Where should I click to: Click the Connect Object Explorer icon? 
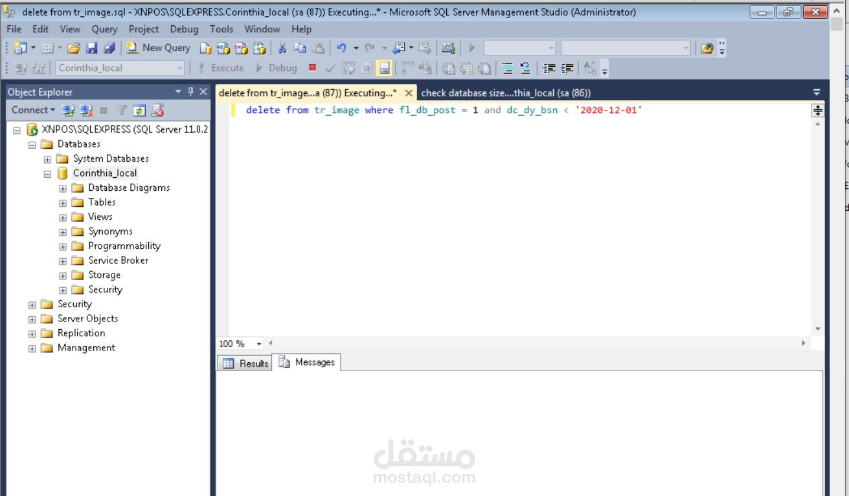point(68,111)
